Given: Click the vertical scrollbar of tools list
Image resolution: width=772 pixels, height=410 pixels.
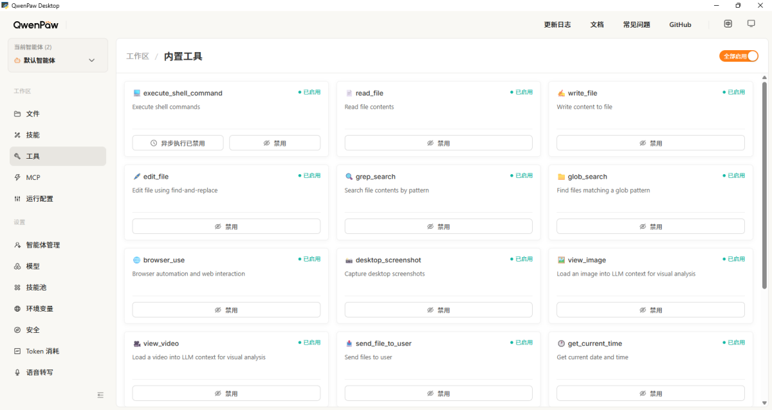Looking at the screenshot, I should [x=764, y=186].
